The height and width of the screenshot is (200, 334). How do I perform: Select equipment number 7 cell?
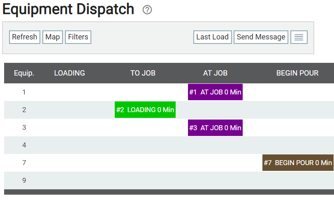click(24, 163)
